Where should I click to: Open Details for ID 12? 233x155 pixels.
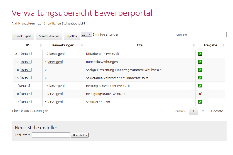tap(26, 102)
